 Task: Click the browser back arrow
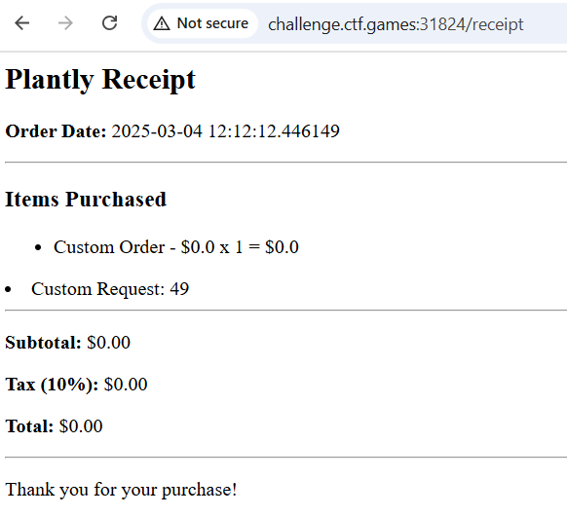22,23
